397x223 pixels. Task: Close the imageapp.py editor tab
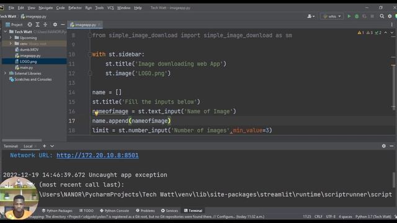[99, 25]
